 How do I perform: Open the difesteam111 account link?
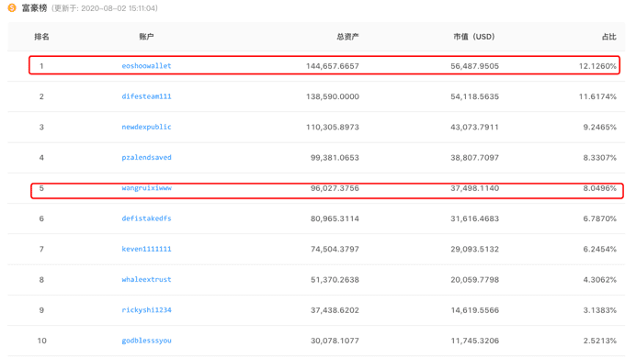pos(146,96)
